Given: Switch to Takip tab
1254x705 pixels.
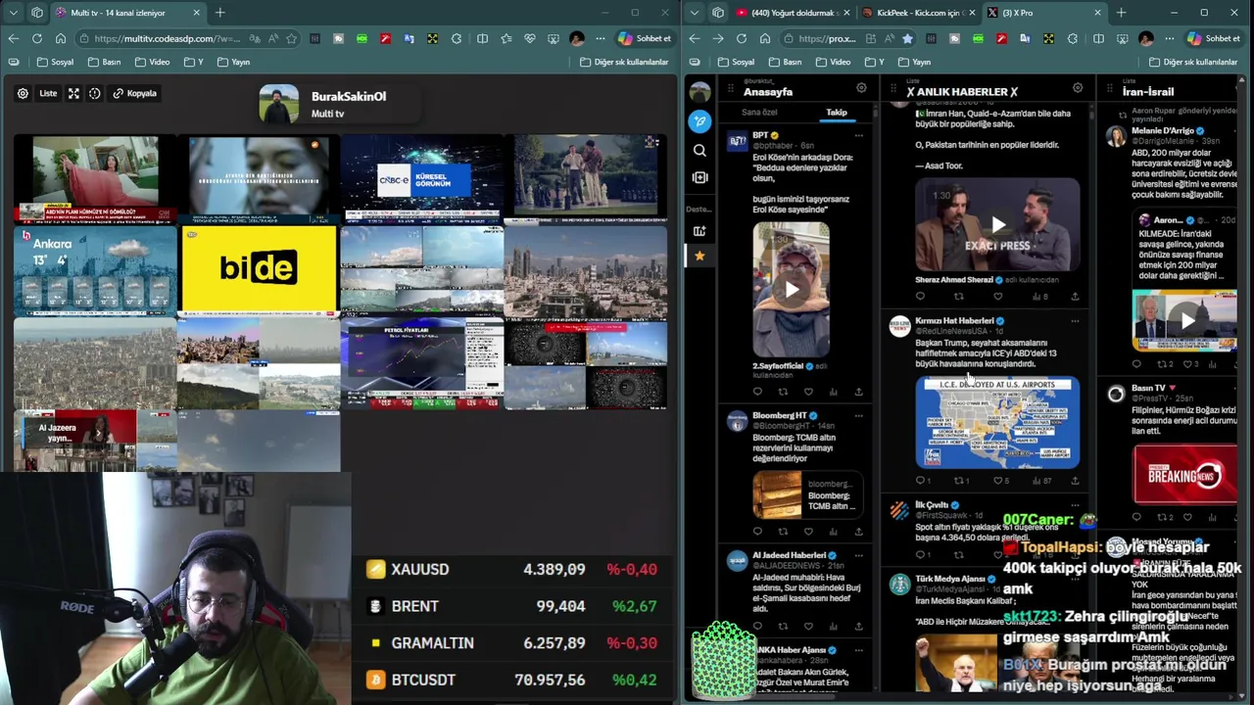Looking at the screenshot, I should click(837, 113).
